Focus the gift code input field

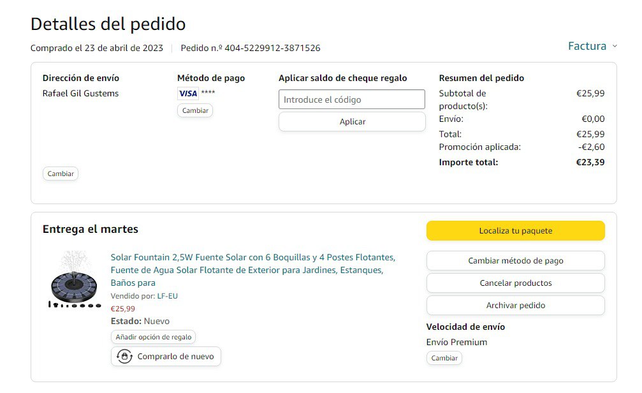pos(352,100)
